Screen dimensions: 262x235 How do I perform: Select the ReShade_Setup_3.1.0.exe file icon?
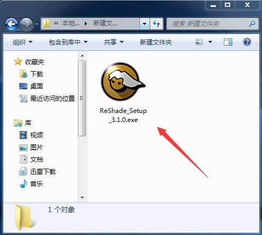point(123,82)
